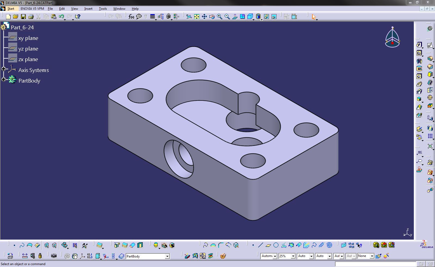Click the Select arrow tool

point(314,17)
